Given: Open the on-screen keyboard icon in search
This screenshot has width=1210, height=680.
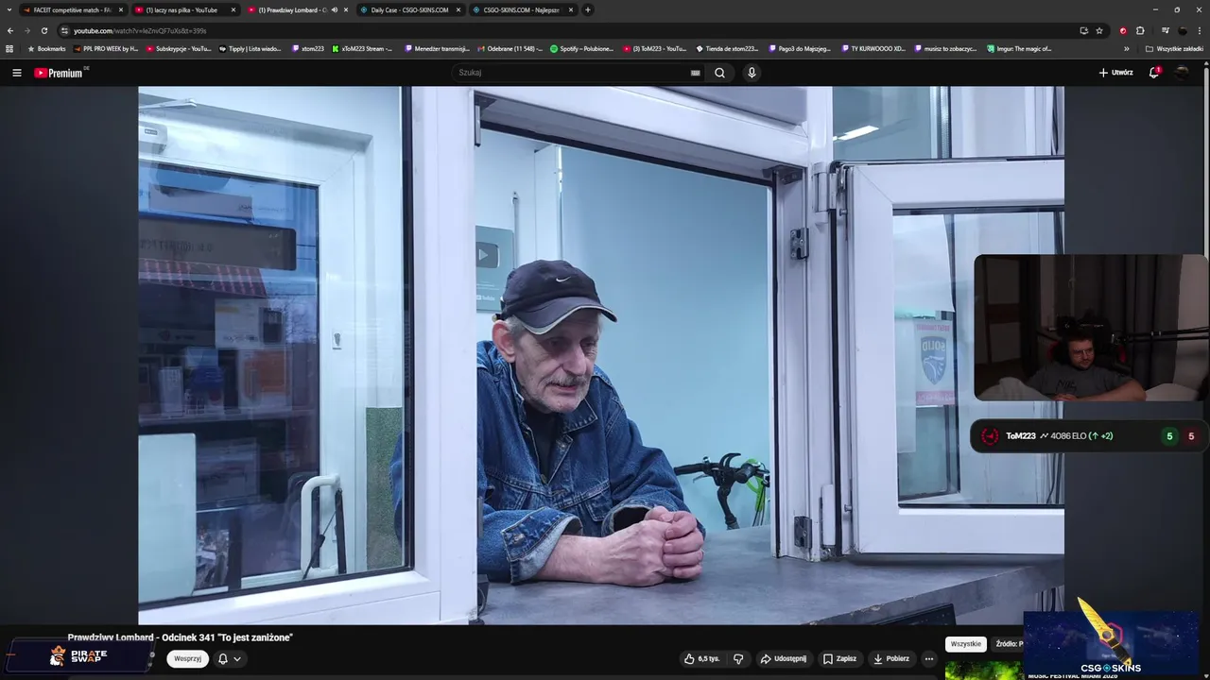Looking at the screenshot, I should tap(695, 73).
